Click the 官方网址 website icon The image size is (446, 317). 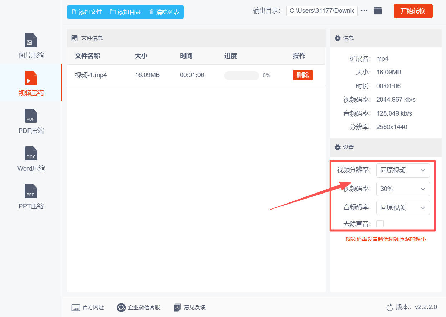76,307
